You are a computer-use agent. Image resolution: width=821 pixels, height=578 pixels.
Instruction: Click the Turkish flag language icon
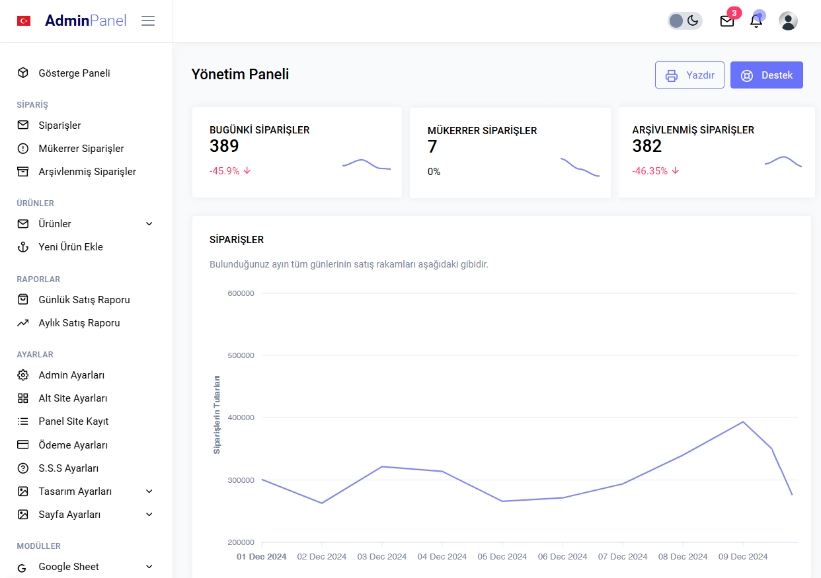24,21
